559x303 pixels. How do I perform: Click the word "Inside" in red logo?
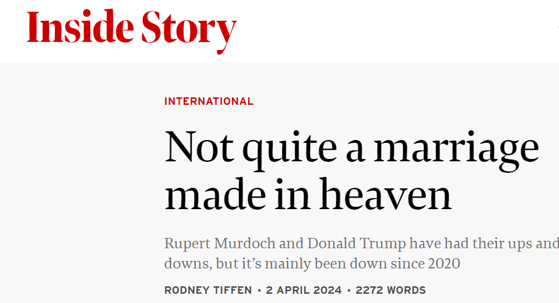[x=80, y=26]
